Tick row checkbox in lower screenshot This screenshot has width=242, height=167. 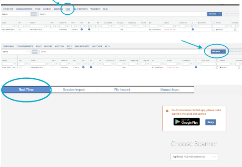(x=217, y=67)
